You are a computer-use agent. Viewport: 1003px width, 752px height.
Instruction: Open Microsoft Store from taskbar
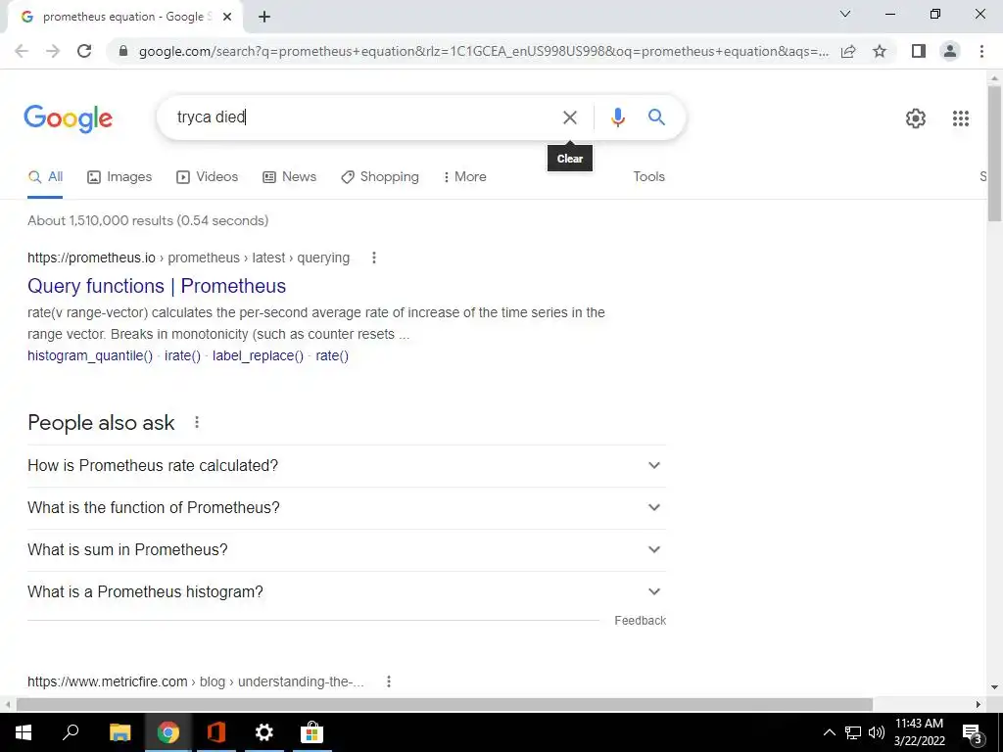pos(312,732)
